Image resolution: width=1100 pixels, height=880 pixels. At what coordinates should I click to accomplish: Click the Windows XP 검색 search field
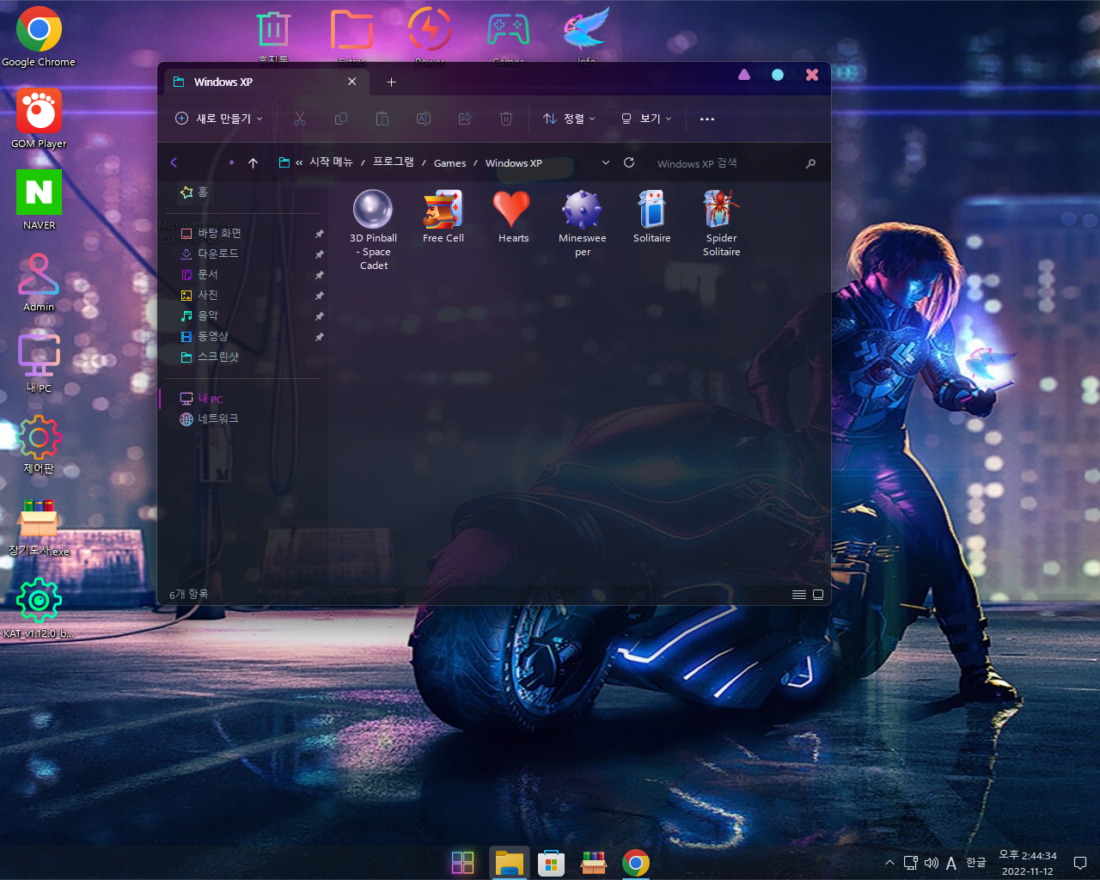tap(726, 163)
